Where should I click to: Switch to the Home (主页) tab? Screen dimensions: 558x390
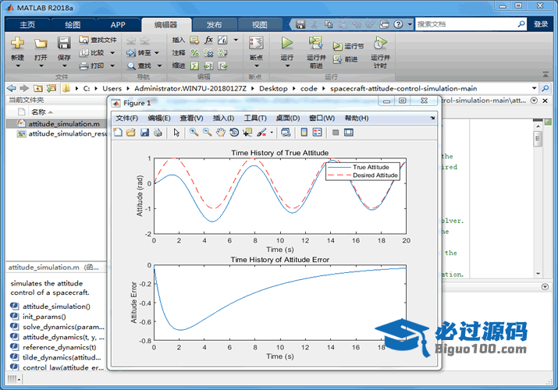[28, 24]
